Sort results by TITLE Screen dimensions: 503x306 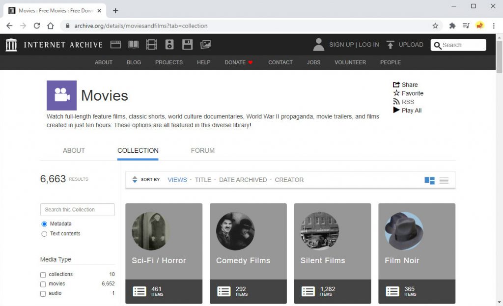(203, 180)
